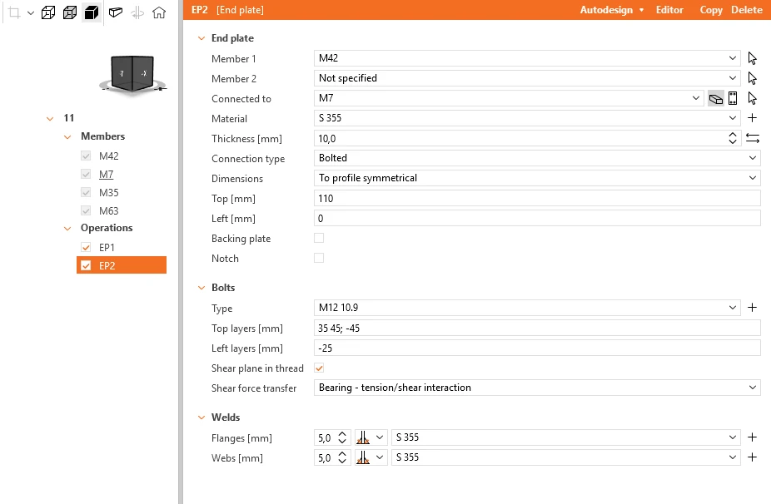Add new material with plus icon
Viewport: 771px width, 504px height.
pyautogui.click(x=753, y=118)
